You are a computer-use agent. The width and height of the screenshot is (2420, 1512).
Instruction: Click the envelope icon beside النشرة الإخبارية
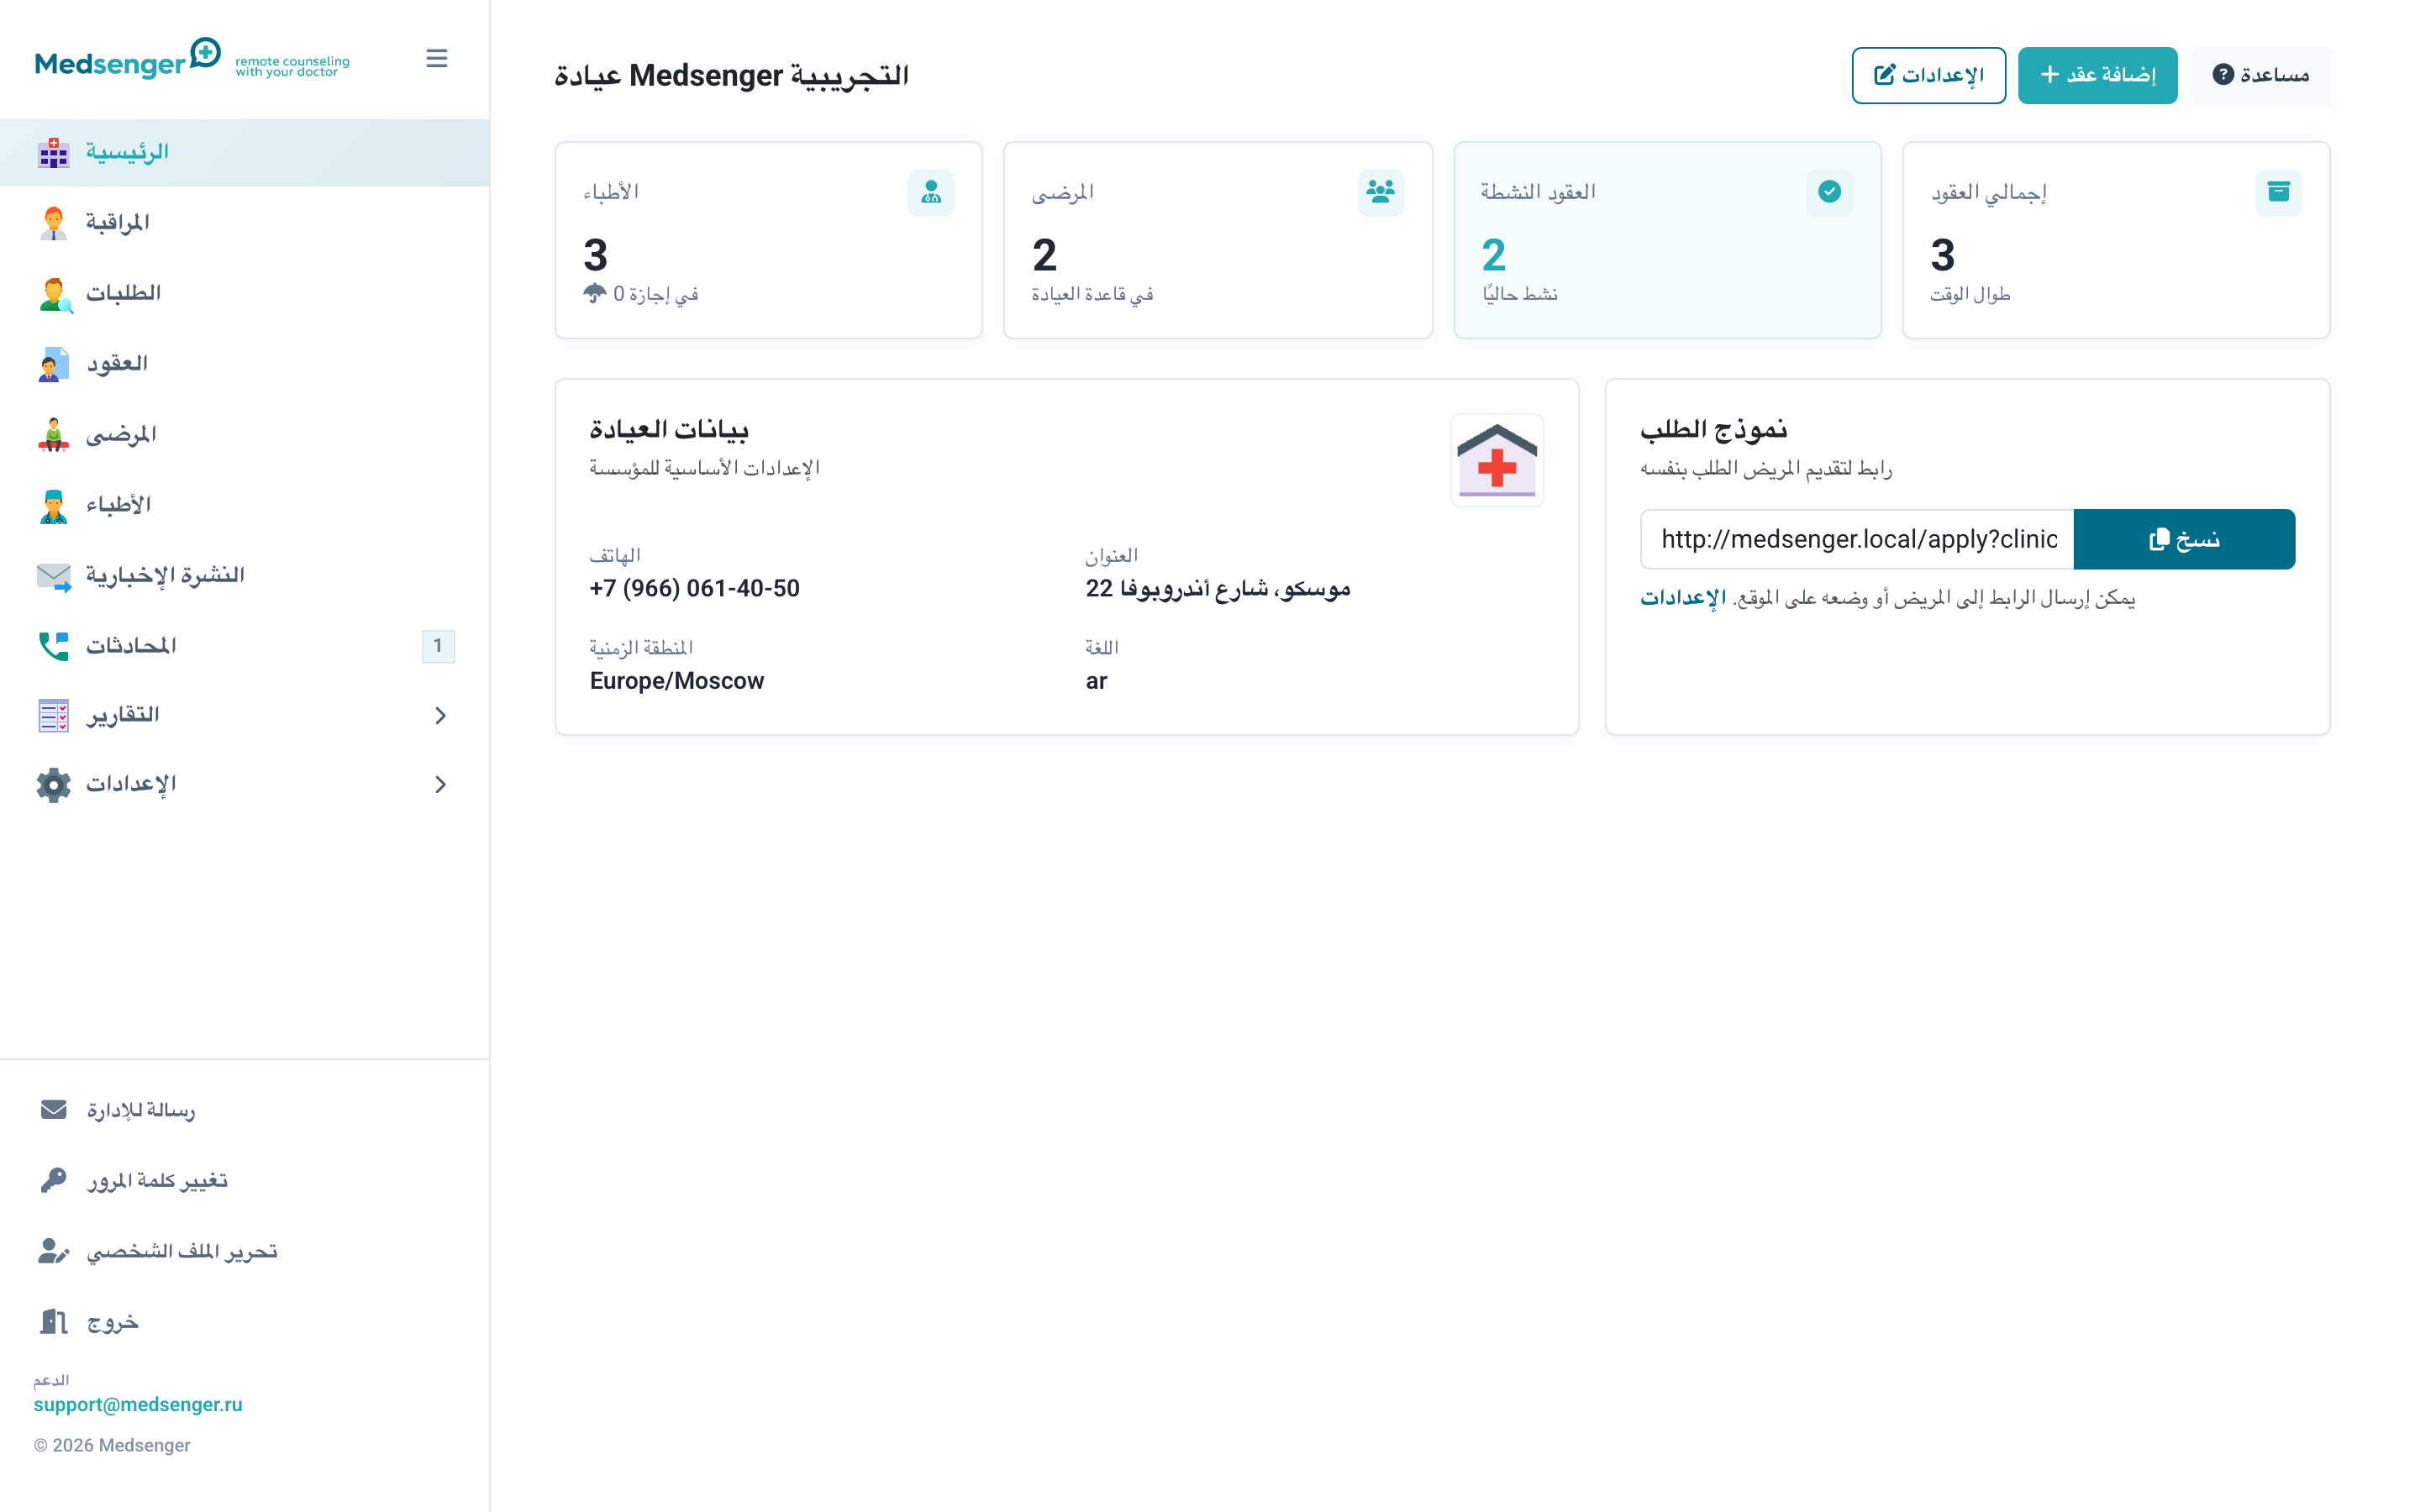(x=54, y=576)
